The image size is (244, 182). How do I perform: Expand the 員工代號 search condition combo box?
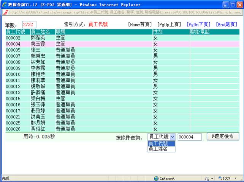coord(172,137)
